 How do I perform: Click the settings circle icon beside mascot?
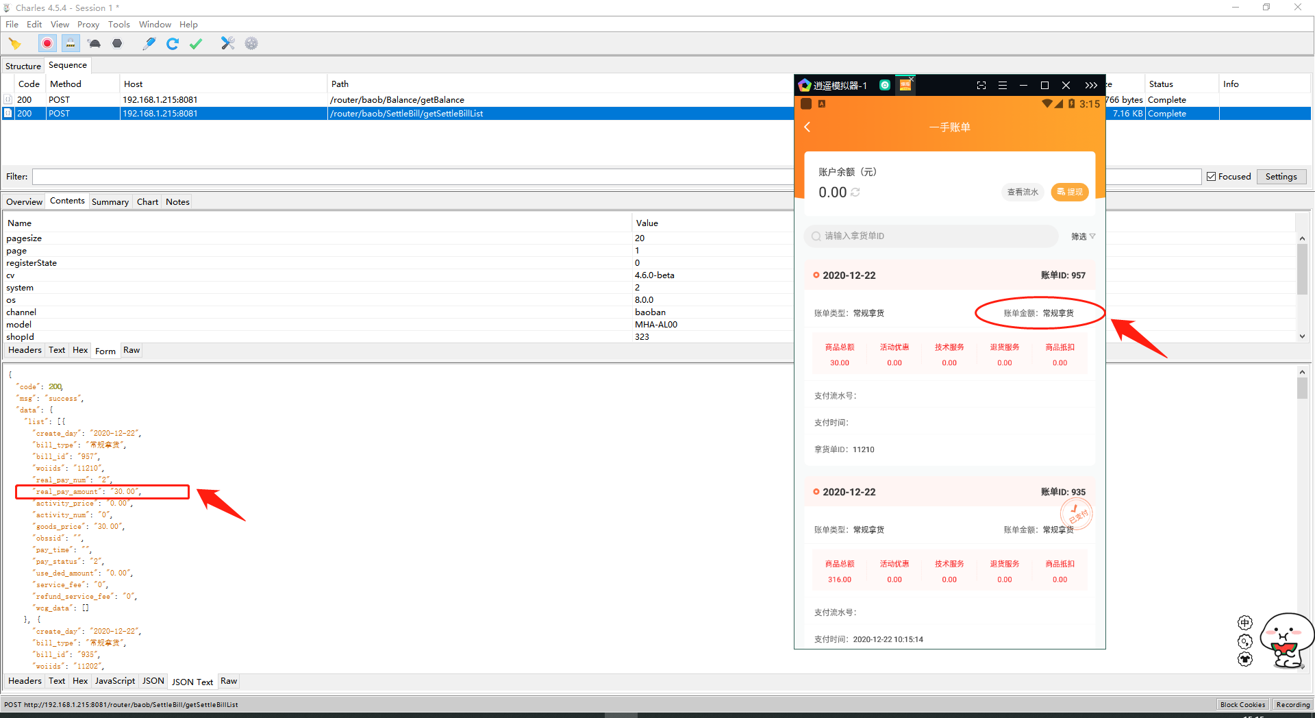pos(1245,641)
